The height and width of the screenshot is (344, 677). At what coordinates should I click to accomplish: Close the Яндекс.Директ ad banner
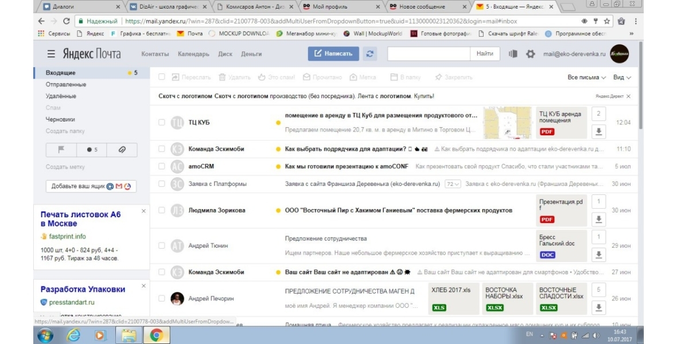pos(629,96)
